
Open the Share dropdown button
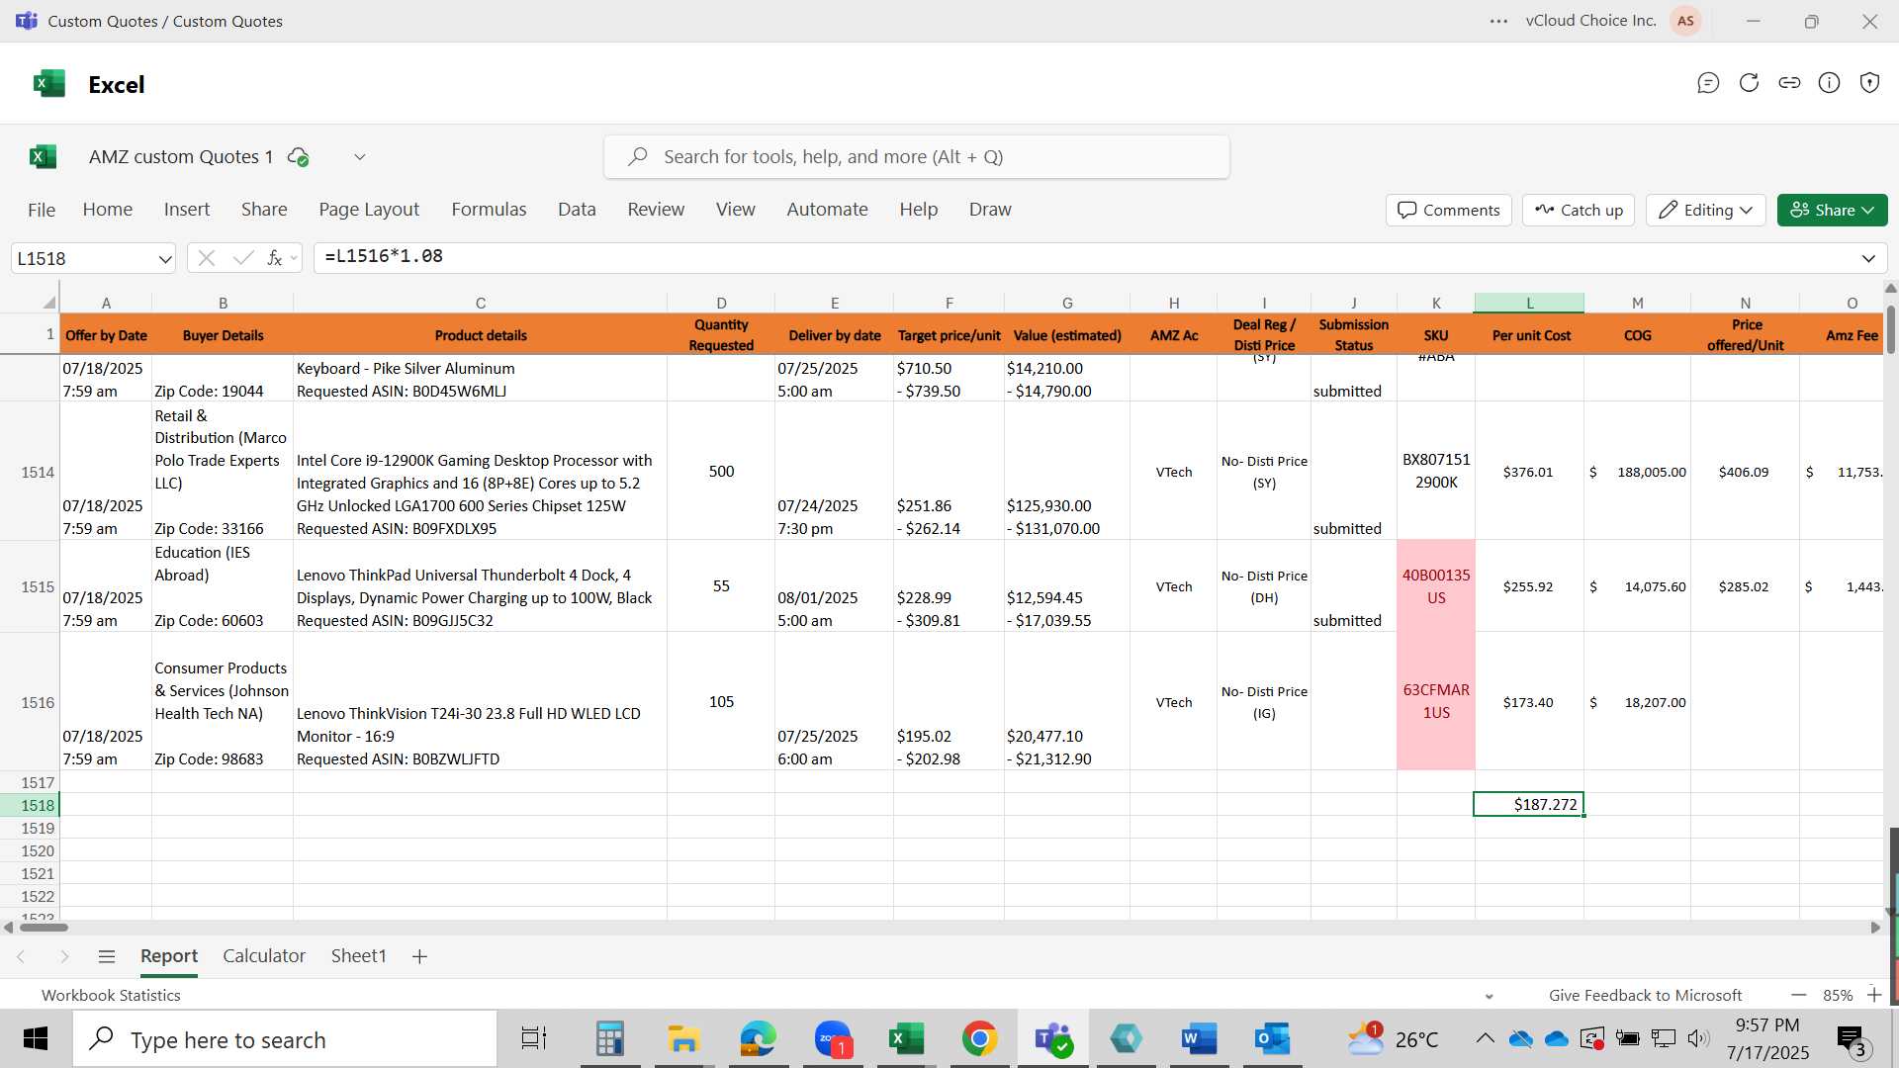tap(1832, 210)
